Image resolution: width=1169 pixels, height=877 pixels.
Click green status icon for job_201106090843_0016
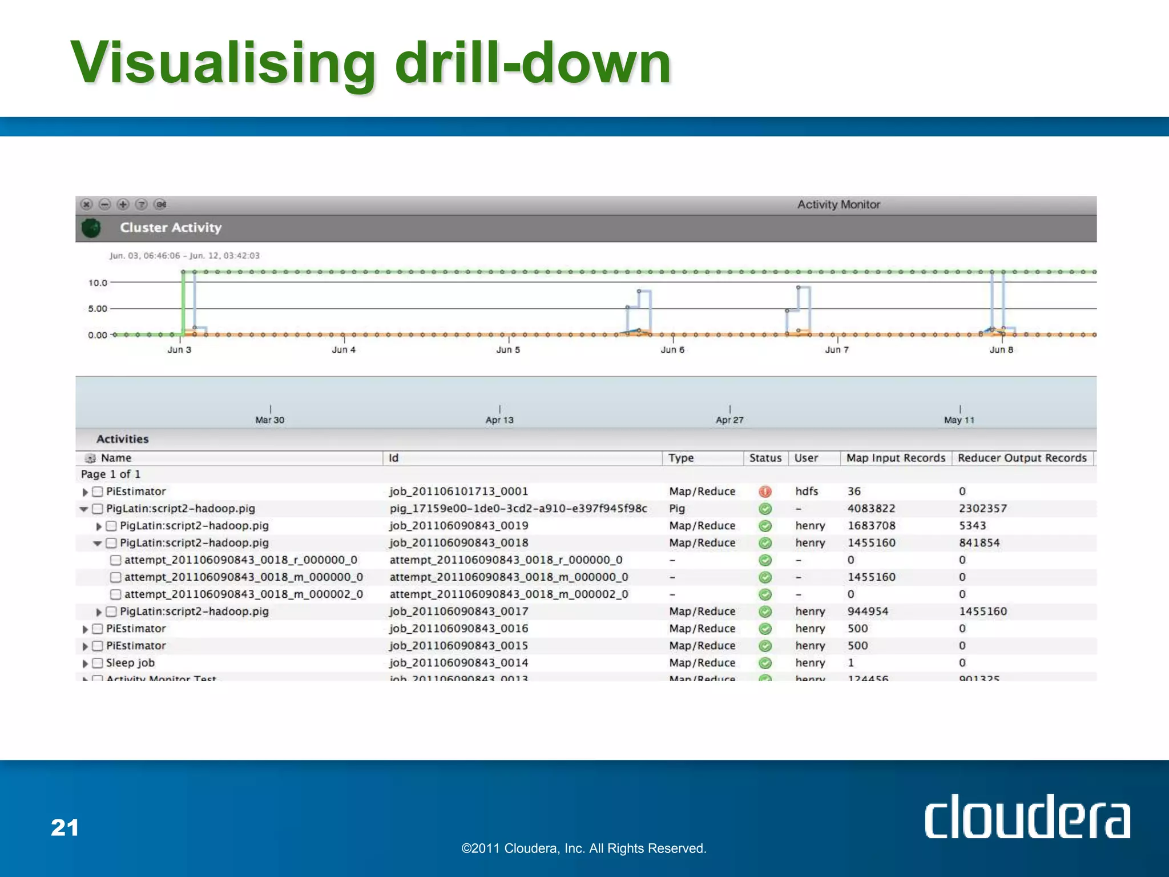click(765, 629)
